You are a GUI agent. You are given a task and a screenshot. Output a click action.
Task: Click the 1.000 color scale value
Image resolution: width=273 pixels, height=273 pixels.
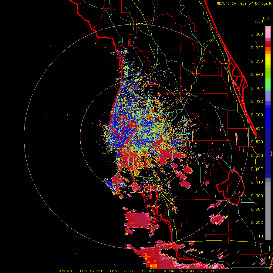(257, 34)
